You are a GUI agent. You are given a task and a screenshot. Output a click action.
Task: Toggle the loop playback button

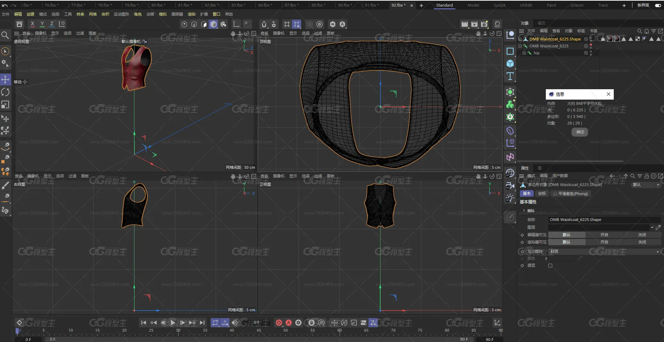[215, 323]
